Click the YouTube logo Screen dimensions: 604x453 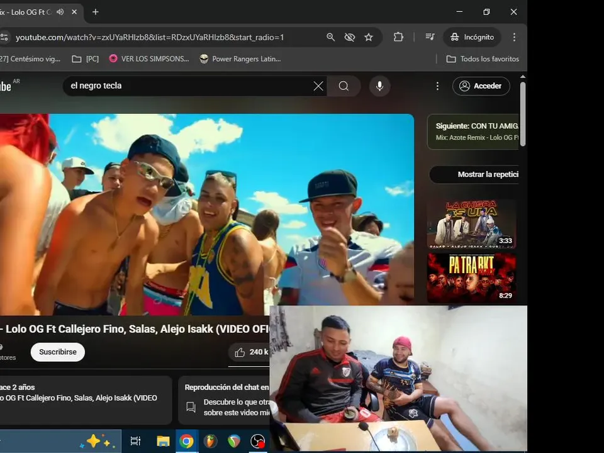(7, 86)
